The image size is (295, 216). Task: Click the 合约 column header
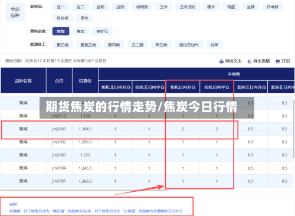(59, 81)
